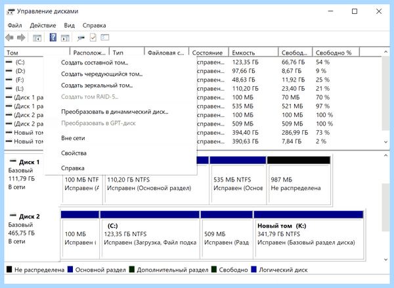Click the disk map scroll-down arrow
This screenshot has width=394, height=288.
pos(385,260)
